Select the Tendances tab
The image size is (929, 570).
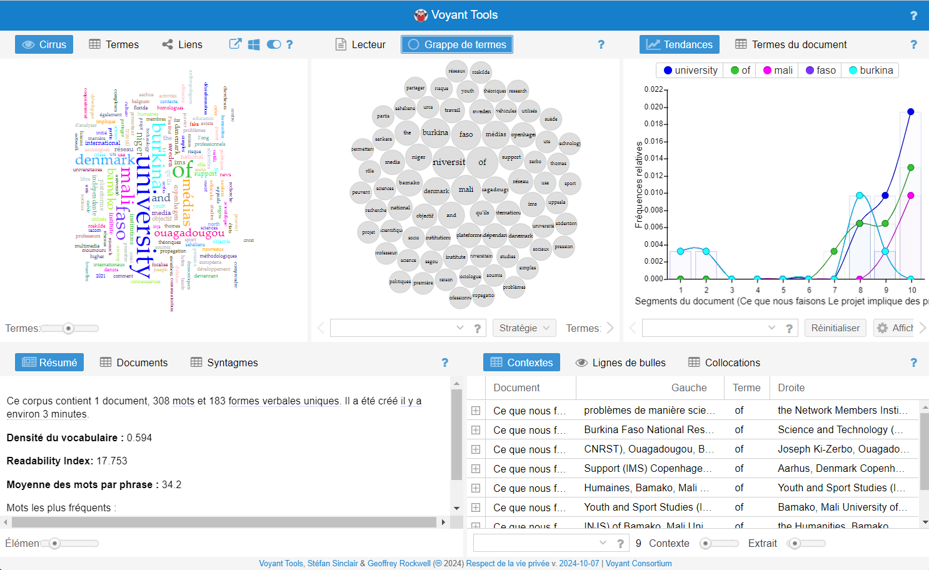(680, 44)
